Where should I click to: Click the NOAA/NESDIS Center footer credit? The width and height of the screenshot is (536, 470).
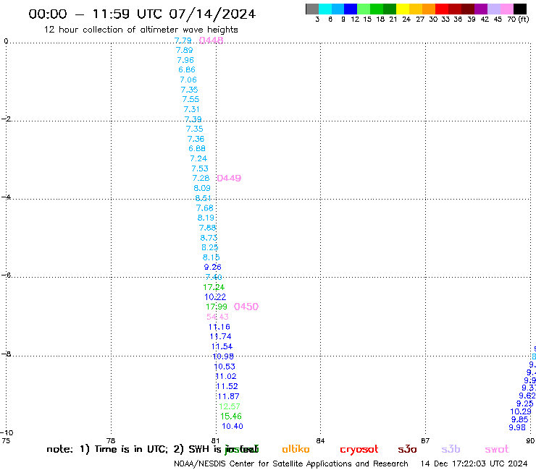(291, 464)
